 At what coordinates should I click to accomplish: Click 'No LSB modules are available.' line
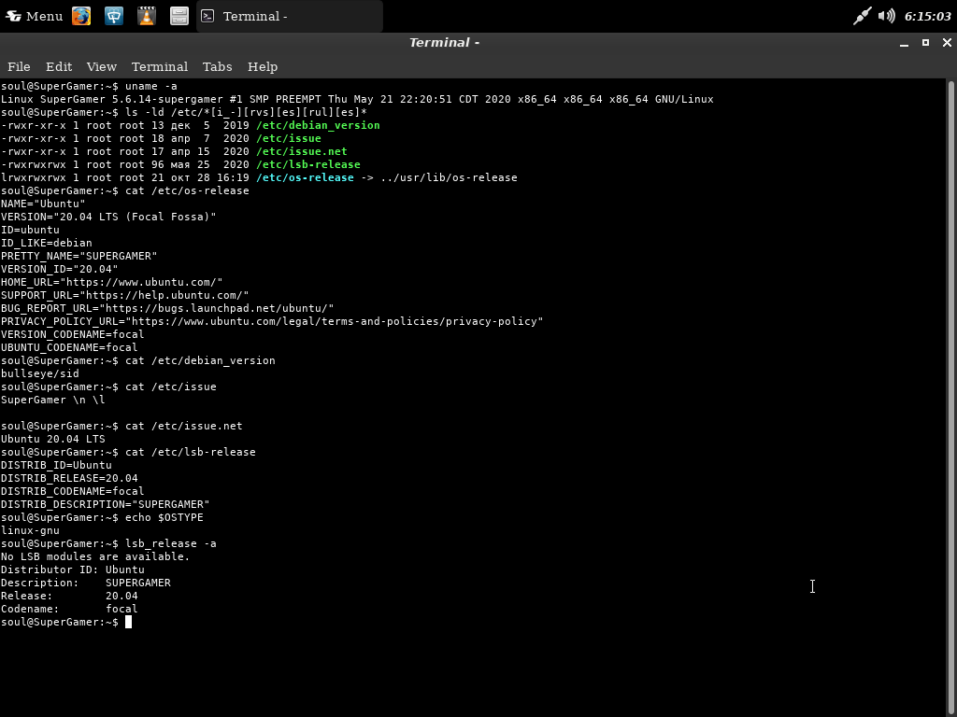pos(95,556)
